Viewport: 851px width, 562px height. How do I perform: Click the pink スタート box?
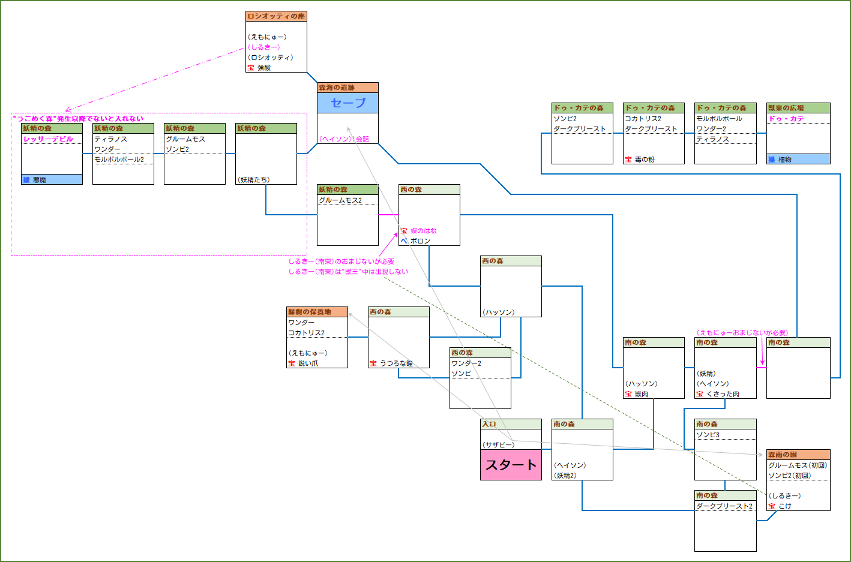click(x=511, y=465)
